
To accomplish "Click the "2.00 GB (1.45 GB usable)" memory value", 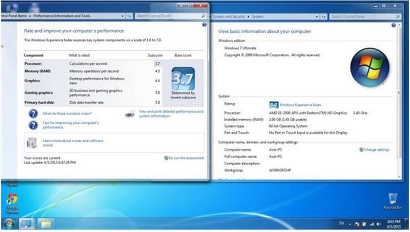I will click(288, 120).
